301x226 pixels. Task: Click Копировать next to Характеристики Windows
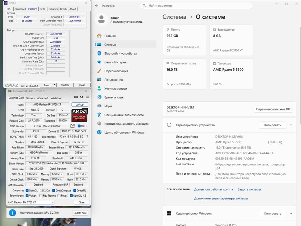[x=273, y=213]
